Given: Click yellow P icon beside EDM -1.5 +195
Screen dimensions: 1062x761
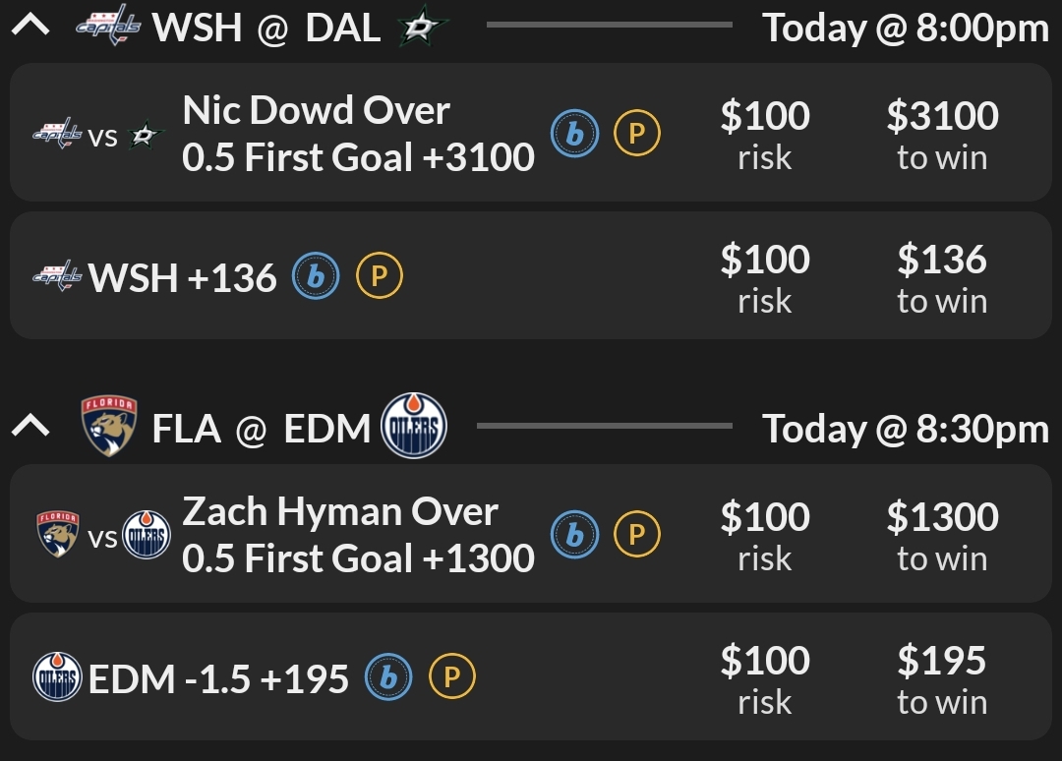Looking at the screenshot, I should (x=452, y=677).
